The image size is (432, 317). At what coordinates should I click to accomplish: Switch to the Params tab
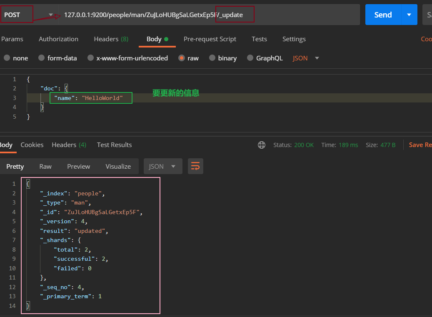12,39
